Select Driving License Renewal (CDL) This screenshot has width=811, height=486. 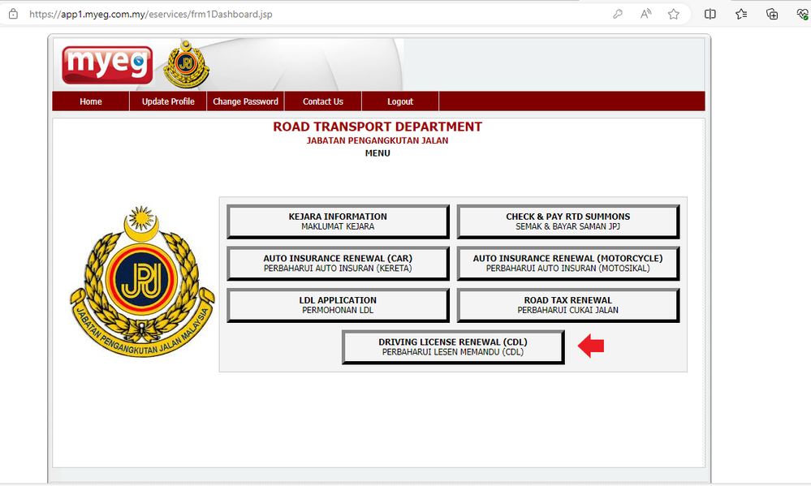(x=453, y=346)
